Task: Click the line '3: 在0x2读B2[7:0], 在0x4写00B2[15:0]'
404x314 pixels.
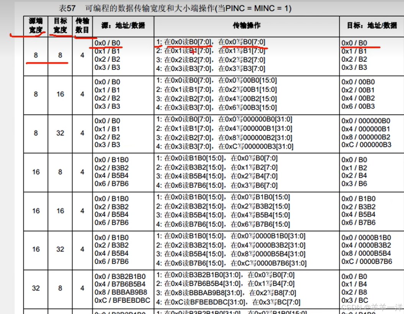Action: (x=216, y=99)
